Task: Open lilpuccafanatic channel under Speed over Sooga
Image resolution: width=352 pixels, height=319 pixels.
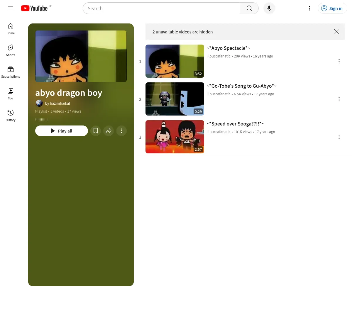Action: pos(219,132)
